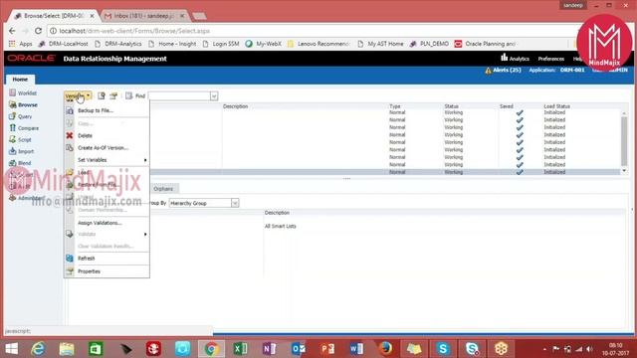
Task: Open Skype from the taskbar
Action: 443,349
